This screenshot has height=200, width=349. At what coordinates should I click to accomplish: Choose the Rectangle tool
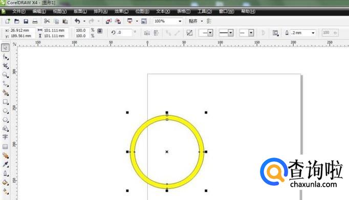click(x=5, y=102)
